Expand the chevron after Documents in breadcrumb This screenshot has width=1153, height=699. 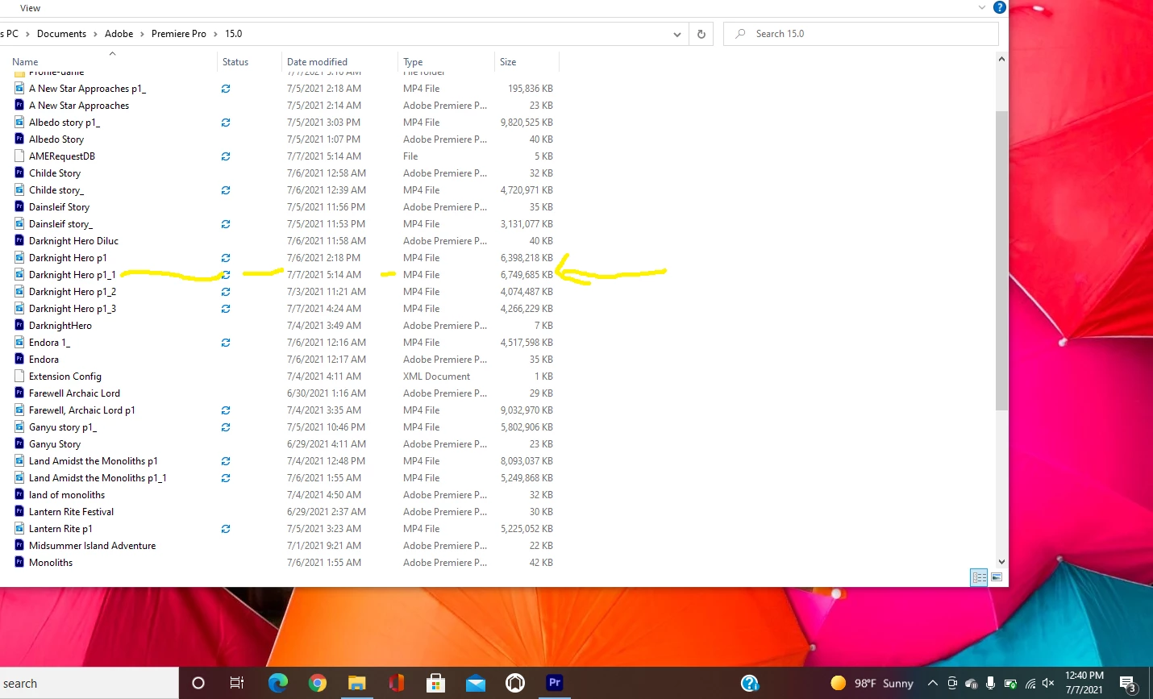96,34
